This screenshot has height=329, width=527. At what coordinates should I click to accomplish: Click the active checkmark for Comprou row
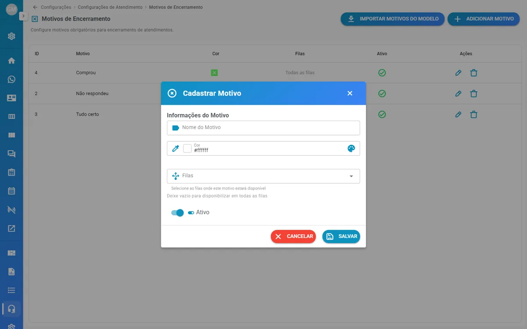pyautogui.click(x=382, y=73)
